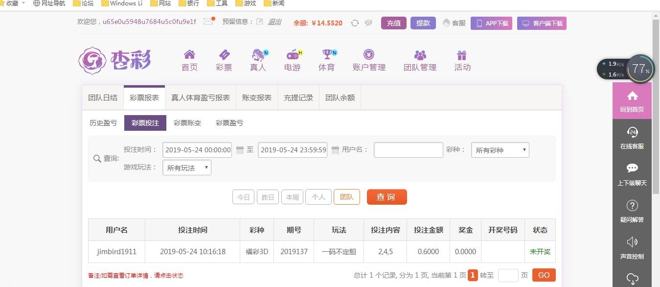Image resolution: width=660 pixels, height=287 pixels.
Task: Click the 77% network speed circle
Action: tap(639, 69)
